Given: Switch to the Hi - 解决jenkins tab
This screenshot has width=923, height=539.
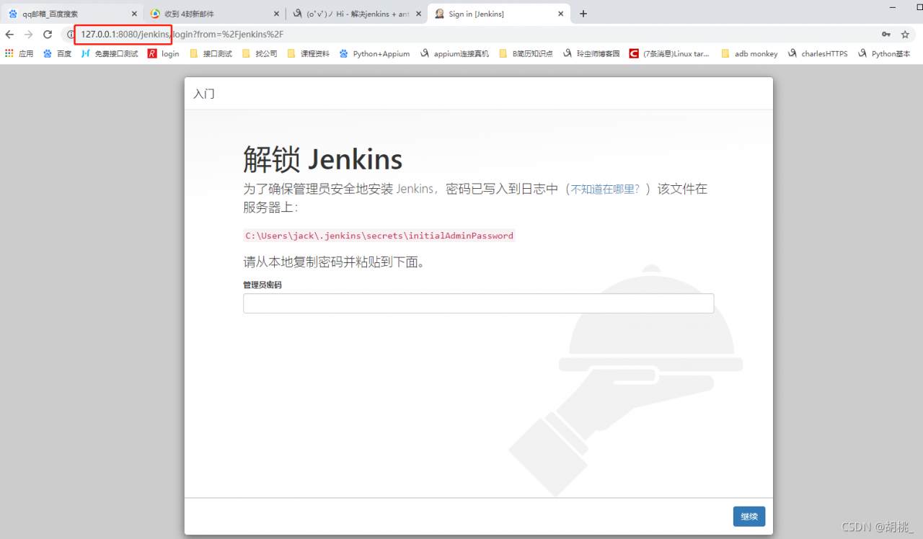Looking at the screenshot, I should tap(356, 14).
